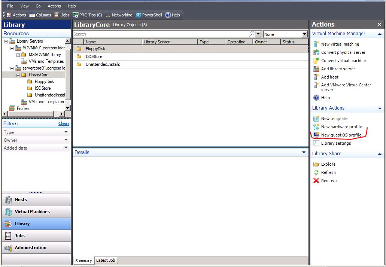This screenshot has width=386, height=267.
Task: Sort by the Name column header
Action: coord(113,42)
